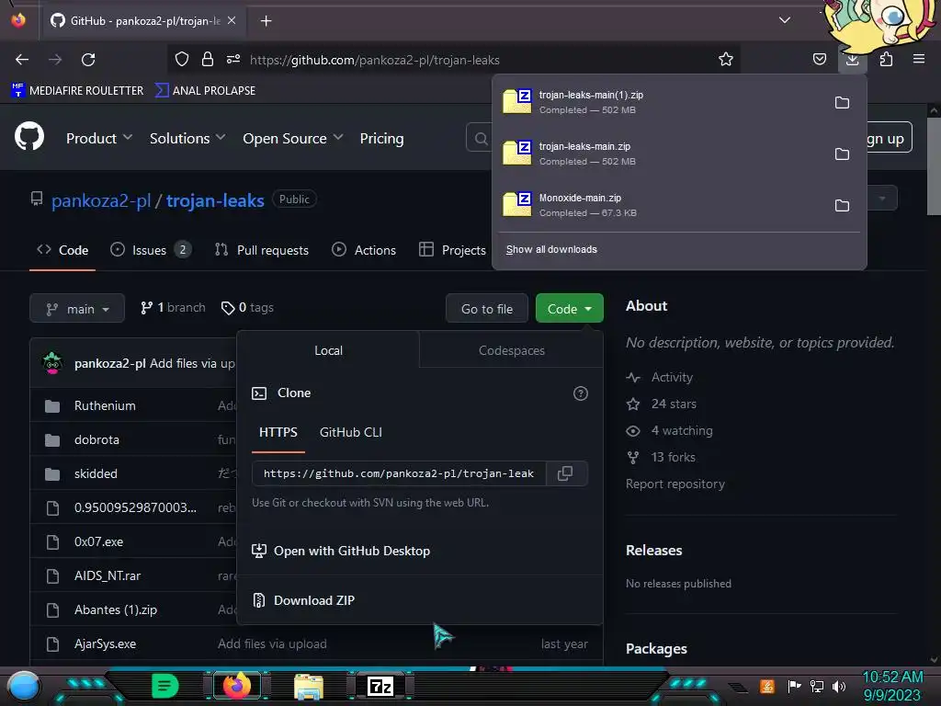Select the Code repository tab
Screen dimensions: 941x706
[x=62, y=250]
